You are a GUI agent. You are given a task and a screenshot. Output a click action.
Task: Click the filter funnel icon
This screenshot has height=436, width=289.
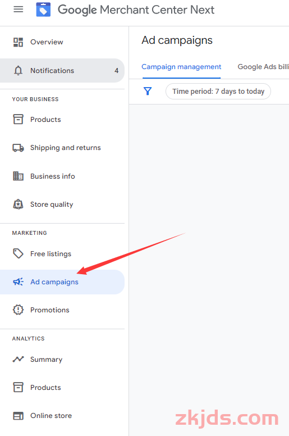[x=148, y=91]
